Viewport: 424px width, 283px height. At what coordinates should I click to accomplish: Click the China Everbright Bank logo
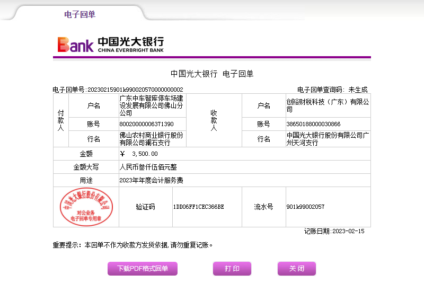pyautogui.click(x=111, y=45)
